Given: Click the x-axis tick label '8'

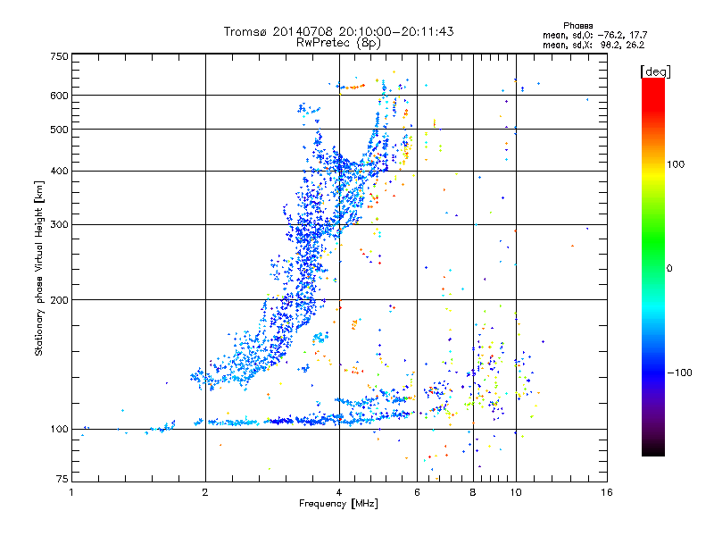Looking at the screenshot, I should coord(473,492).
